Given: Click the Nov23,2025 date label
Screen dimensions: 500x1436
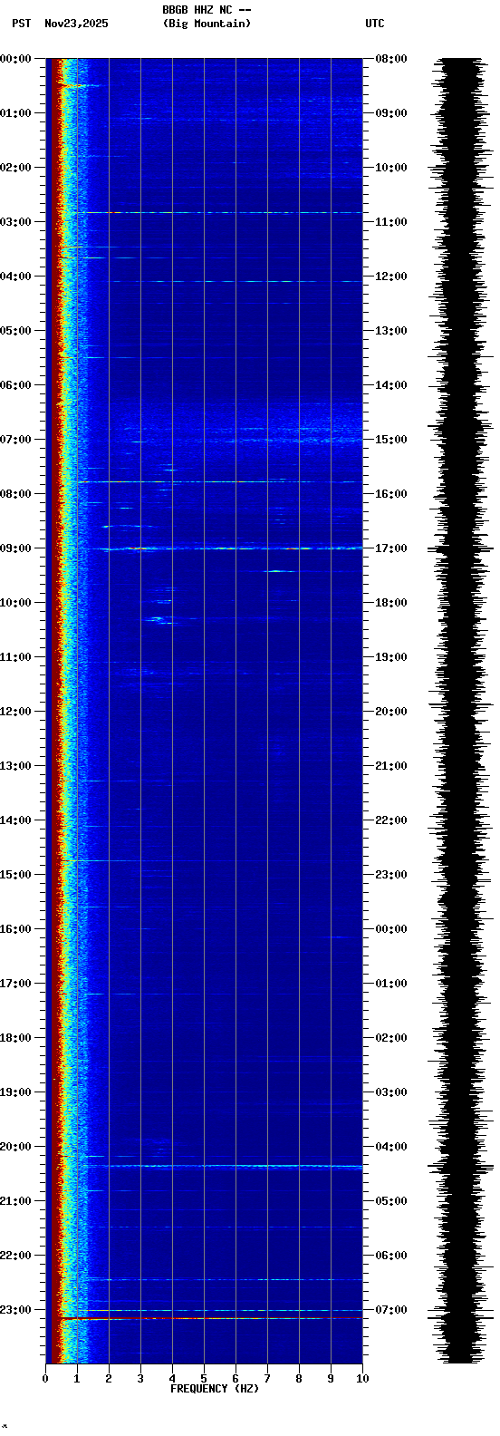Looking at the screenshot, I should point(76,24).
